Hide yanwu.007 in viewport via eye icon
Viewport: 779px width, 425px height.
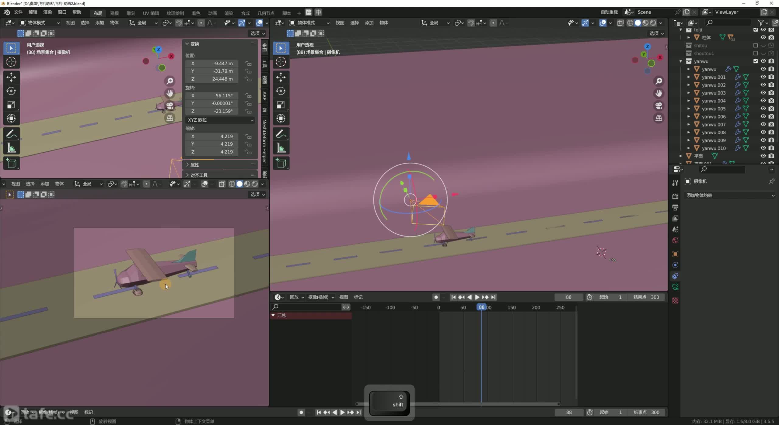(763, 124)
